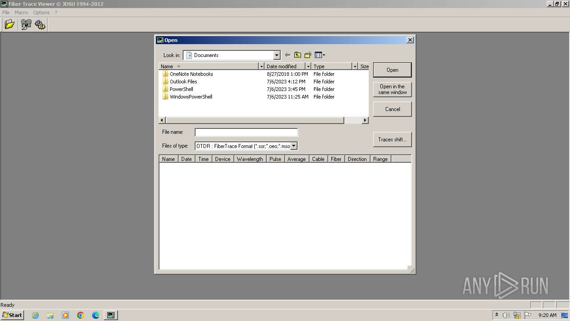The width and height of the screenshot is (570, 321).
Task: Close the Open dialog with X
Action: [410, 40]
